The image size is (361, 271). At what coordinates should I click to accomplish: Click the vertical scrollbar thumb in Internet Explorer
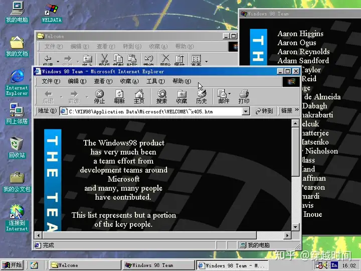pos(295,152)
